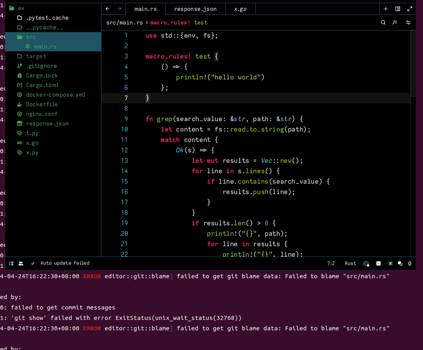Viewport: 423px width, 350px height.
Task: Open docker-compose.yml in file tree
Action: [x=55, y=95]
